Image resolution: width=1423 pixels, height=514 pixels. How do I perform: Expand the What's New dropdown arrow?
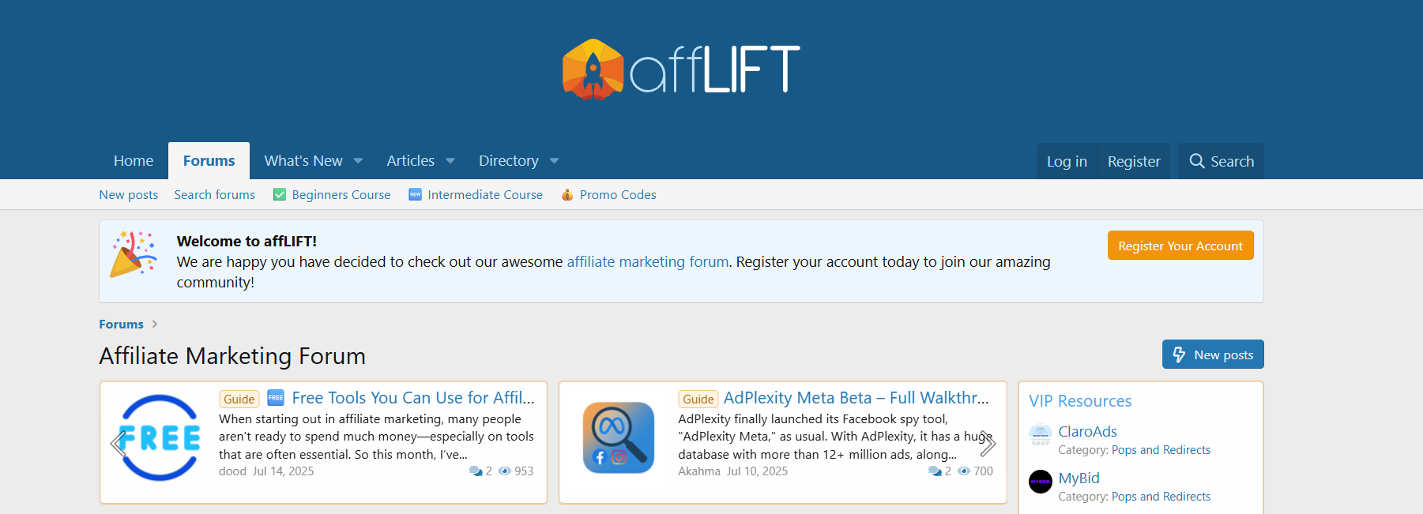point(358,161)
